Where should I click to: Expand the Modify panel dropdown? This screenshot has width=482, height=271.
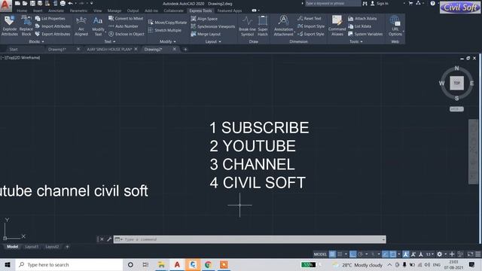tap(168, 41)
